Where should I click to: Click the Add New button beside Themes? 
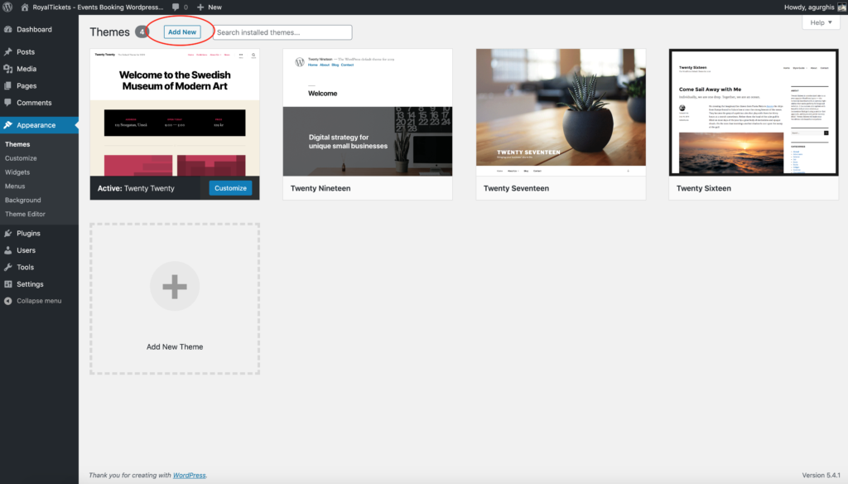181,32
